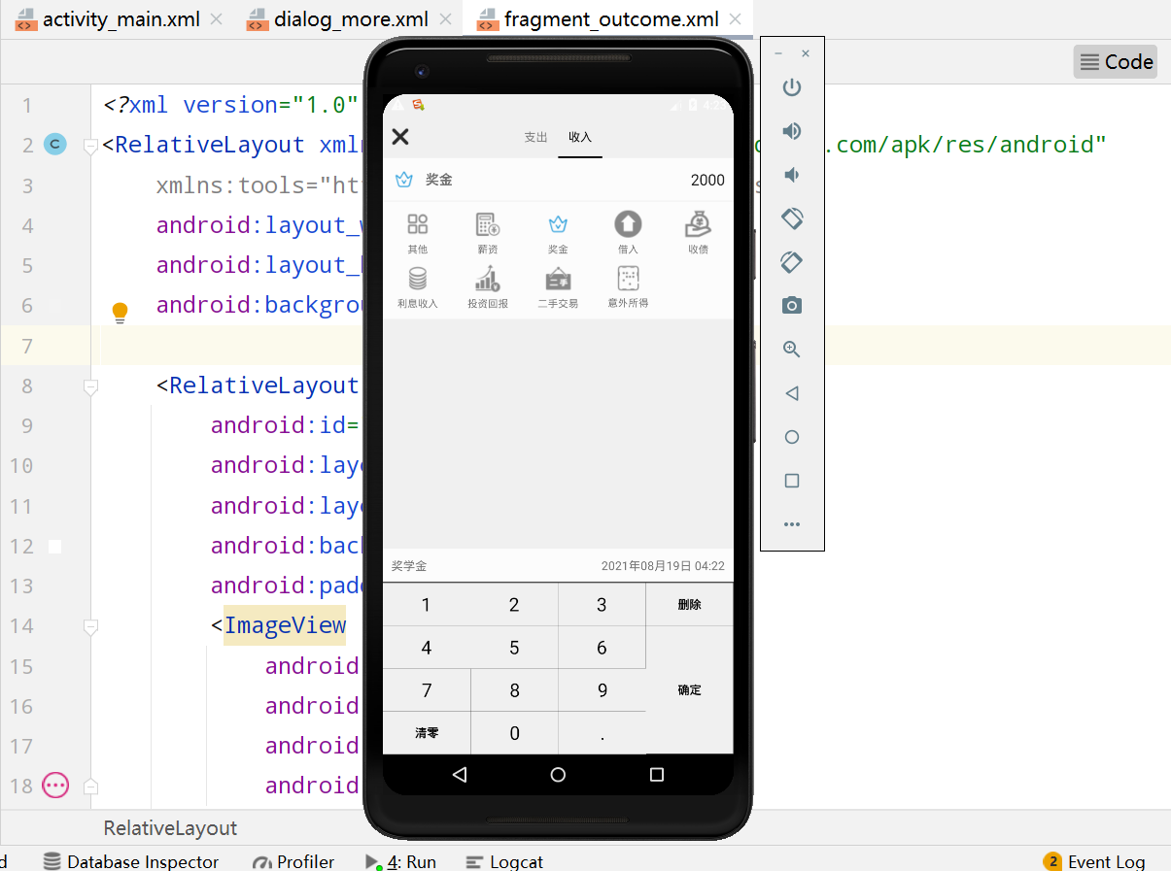This screenshot has width=1171, height=871.
Task: Tap the decimal point key
Action: pyautogui.click(x=603, y=733)
